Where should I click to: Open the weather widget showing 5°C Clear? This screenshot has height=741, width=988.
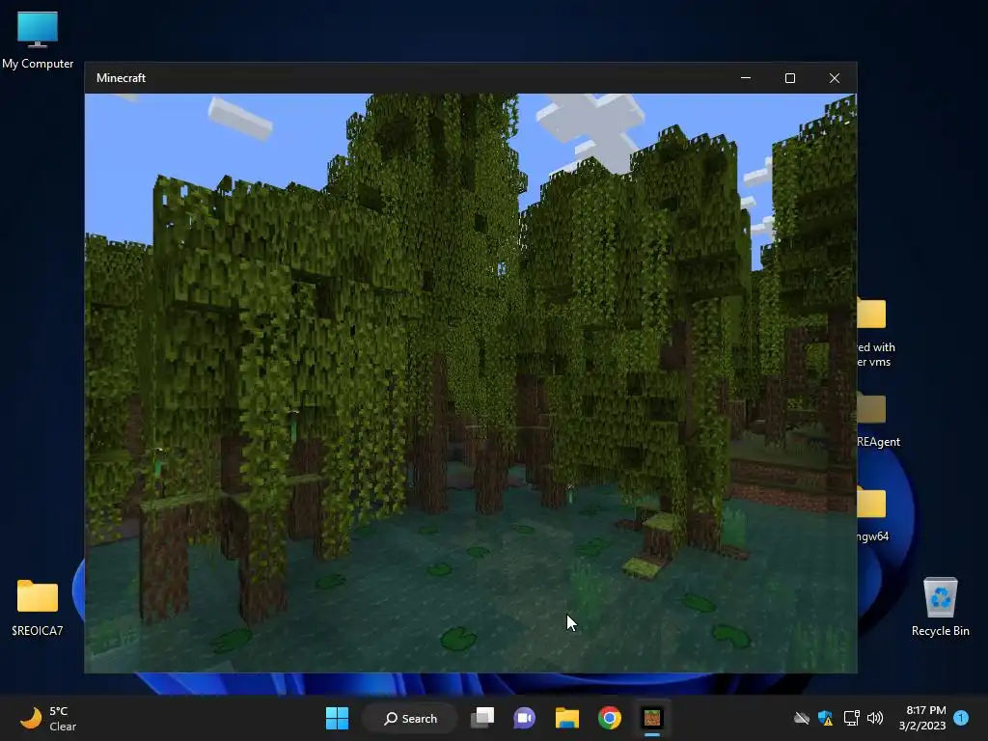pos(48,718)
